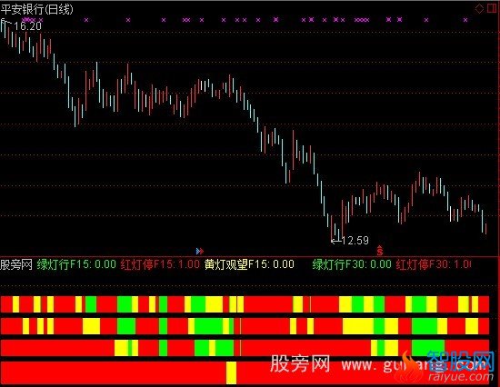The width and height of the screenshot is (500, 387).
Task: Click the low price label 12.59
Action: pos(355,241)
